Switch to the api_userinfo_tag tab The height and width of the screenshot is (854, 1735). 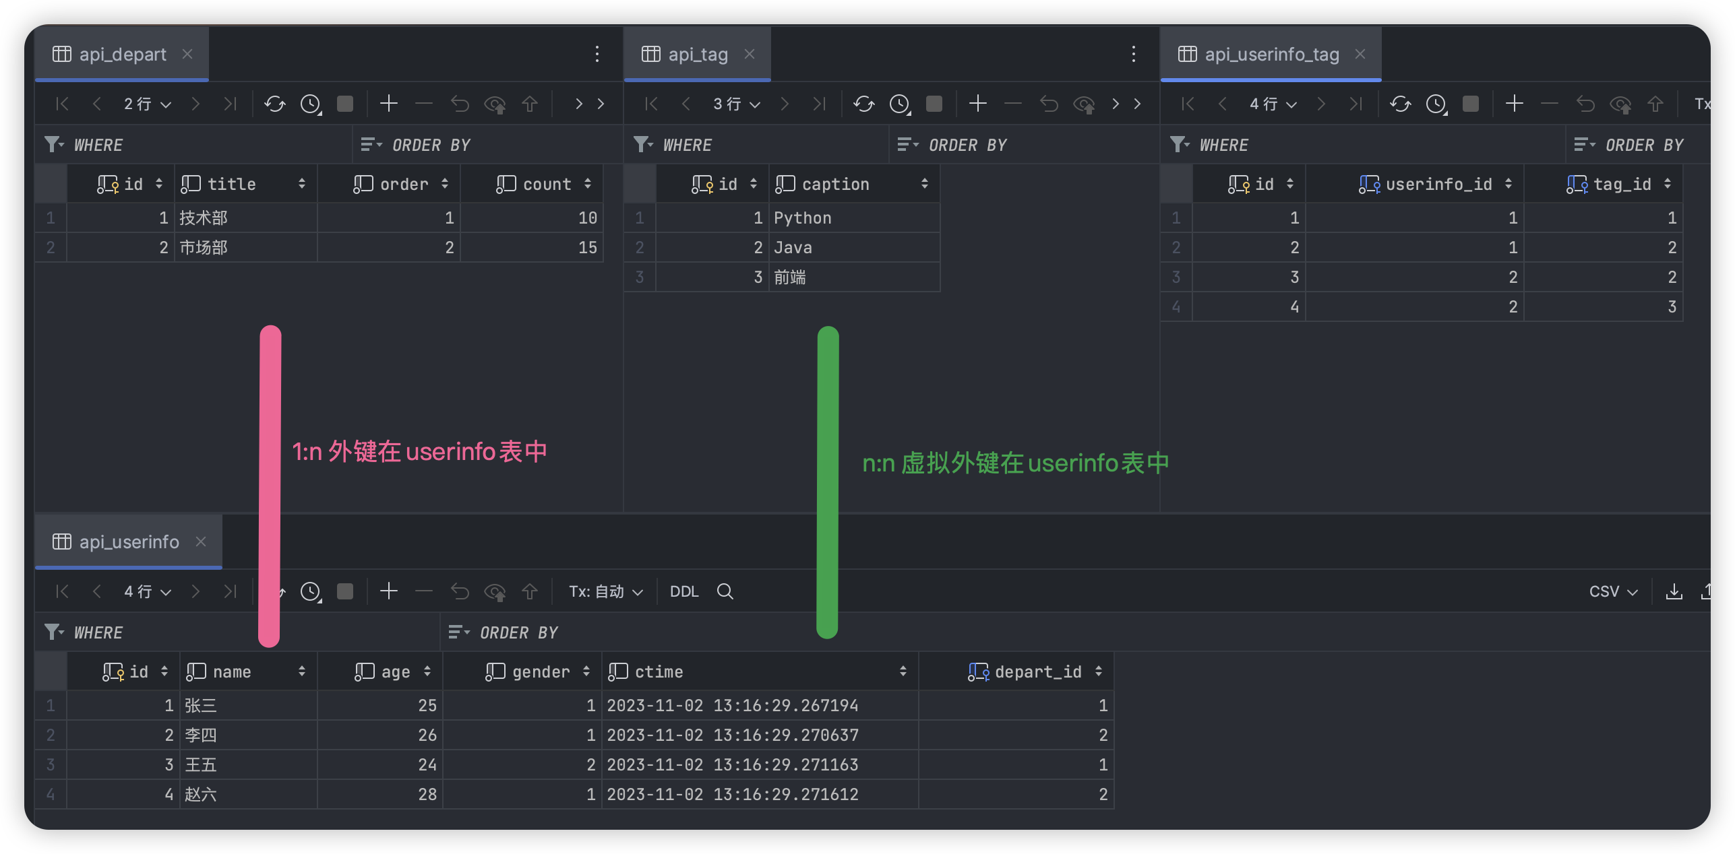1271,54
